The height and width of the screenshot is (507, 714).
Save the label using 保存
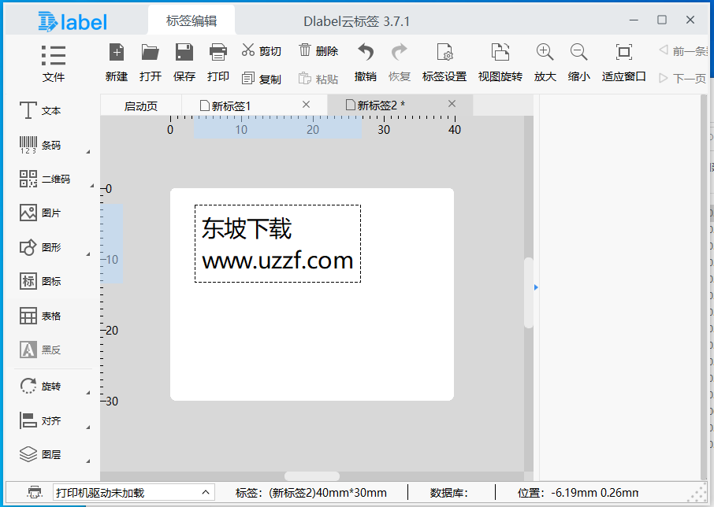pos(184,62)
